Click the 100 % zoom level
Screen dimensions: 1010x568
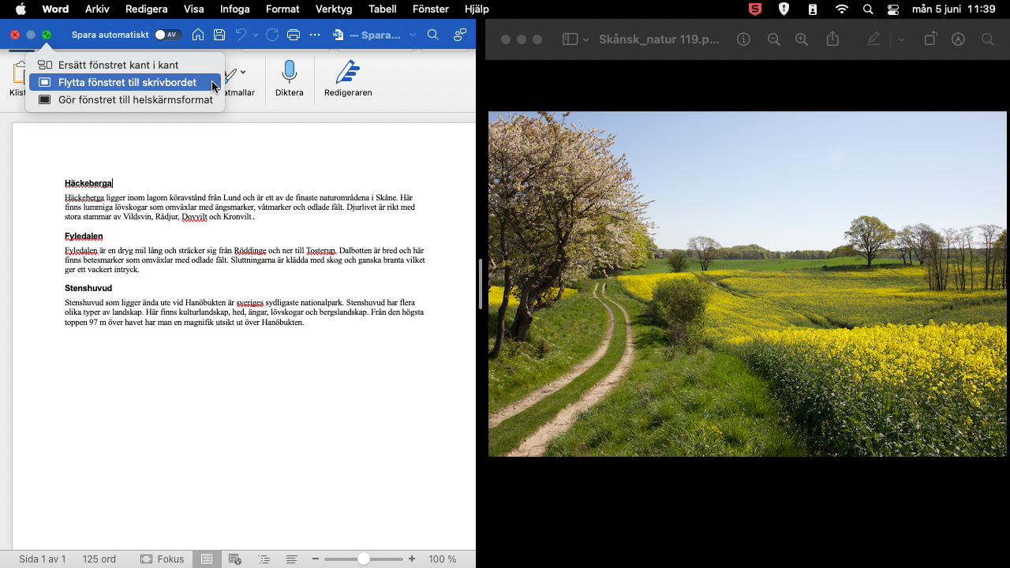pyautogui.click(x=442, y=559)
